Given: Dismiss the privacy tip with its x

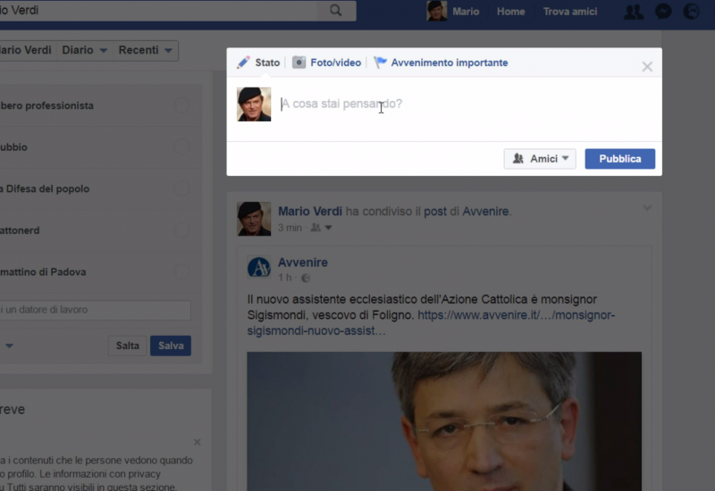Looking at the screenshot, I should 197,442.
